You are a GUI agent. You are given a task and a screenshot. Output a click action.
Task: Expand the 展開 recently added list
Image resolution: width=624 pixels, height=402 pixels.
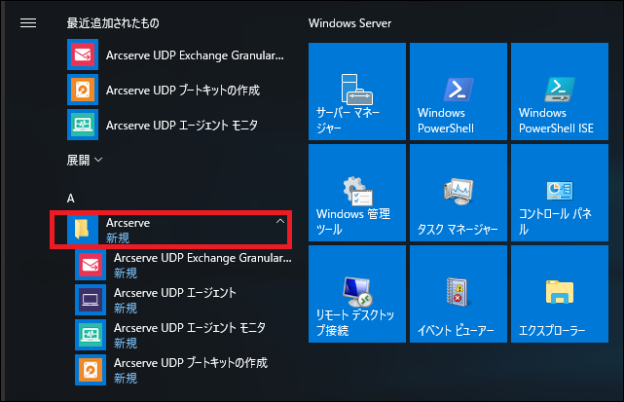point(85,160)
